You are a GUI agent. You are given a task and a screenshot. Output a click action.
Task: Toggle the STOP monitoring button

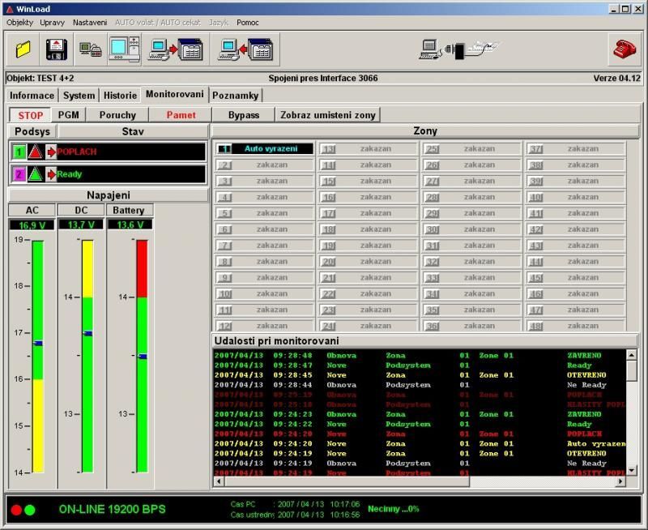pos(31,115)
